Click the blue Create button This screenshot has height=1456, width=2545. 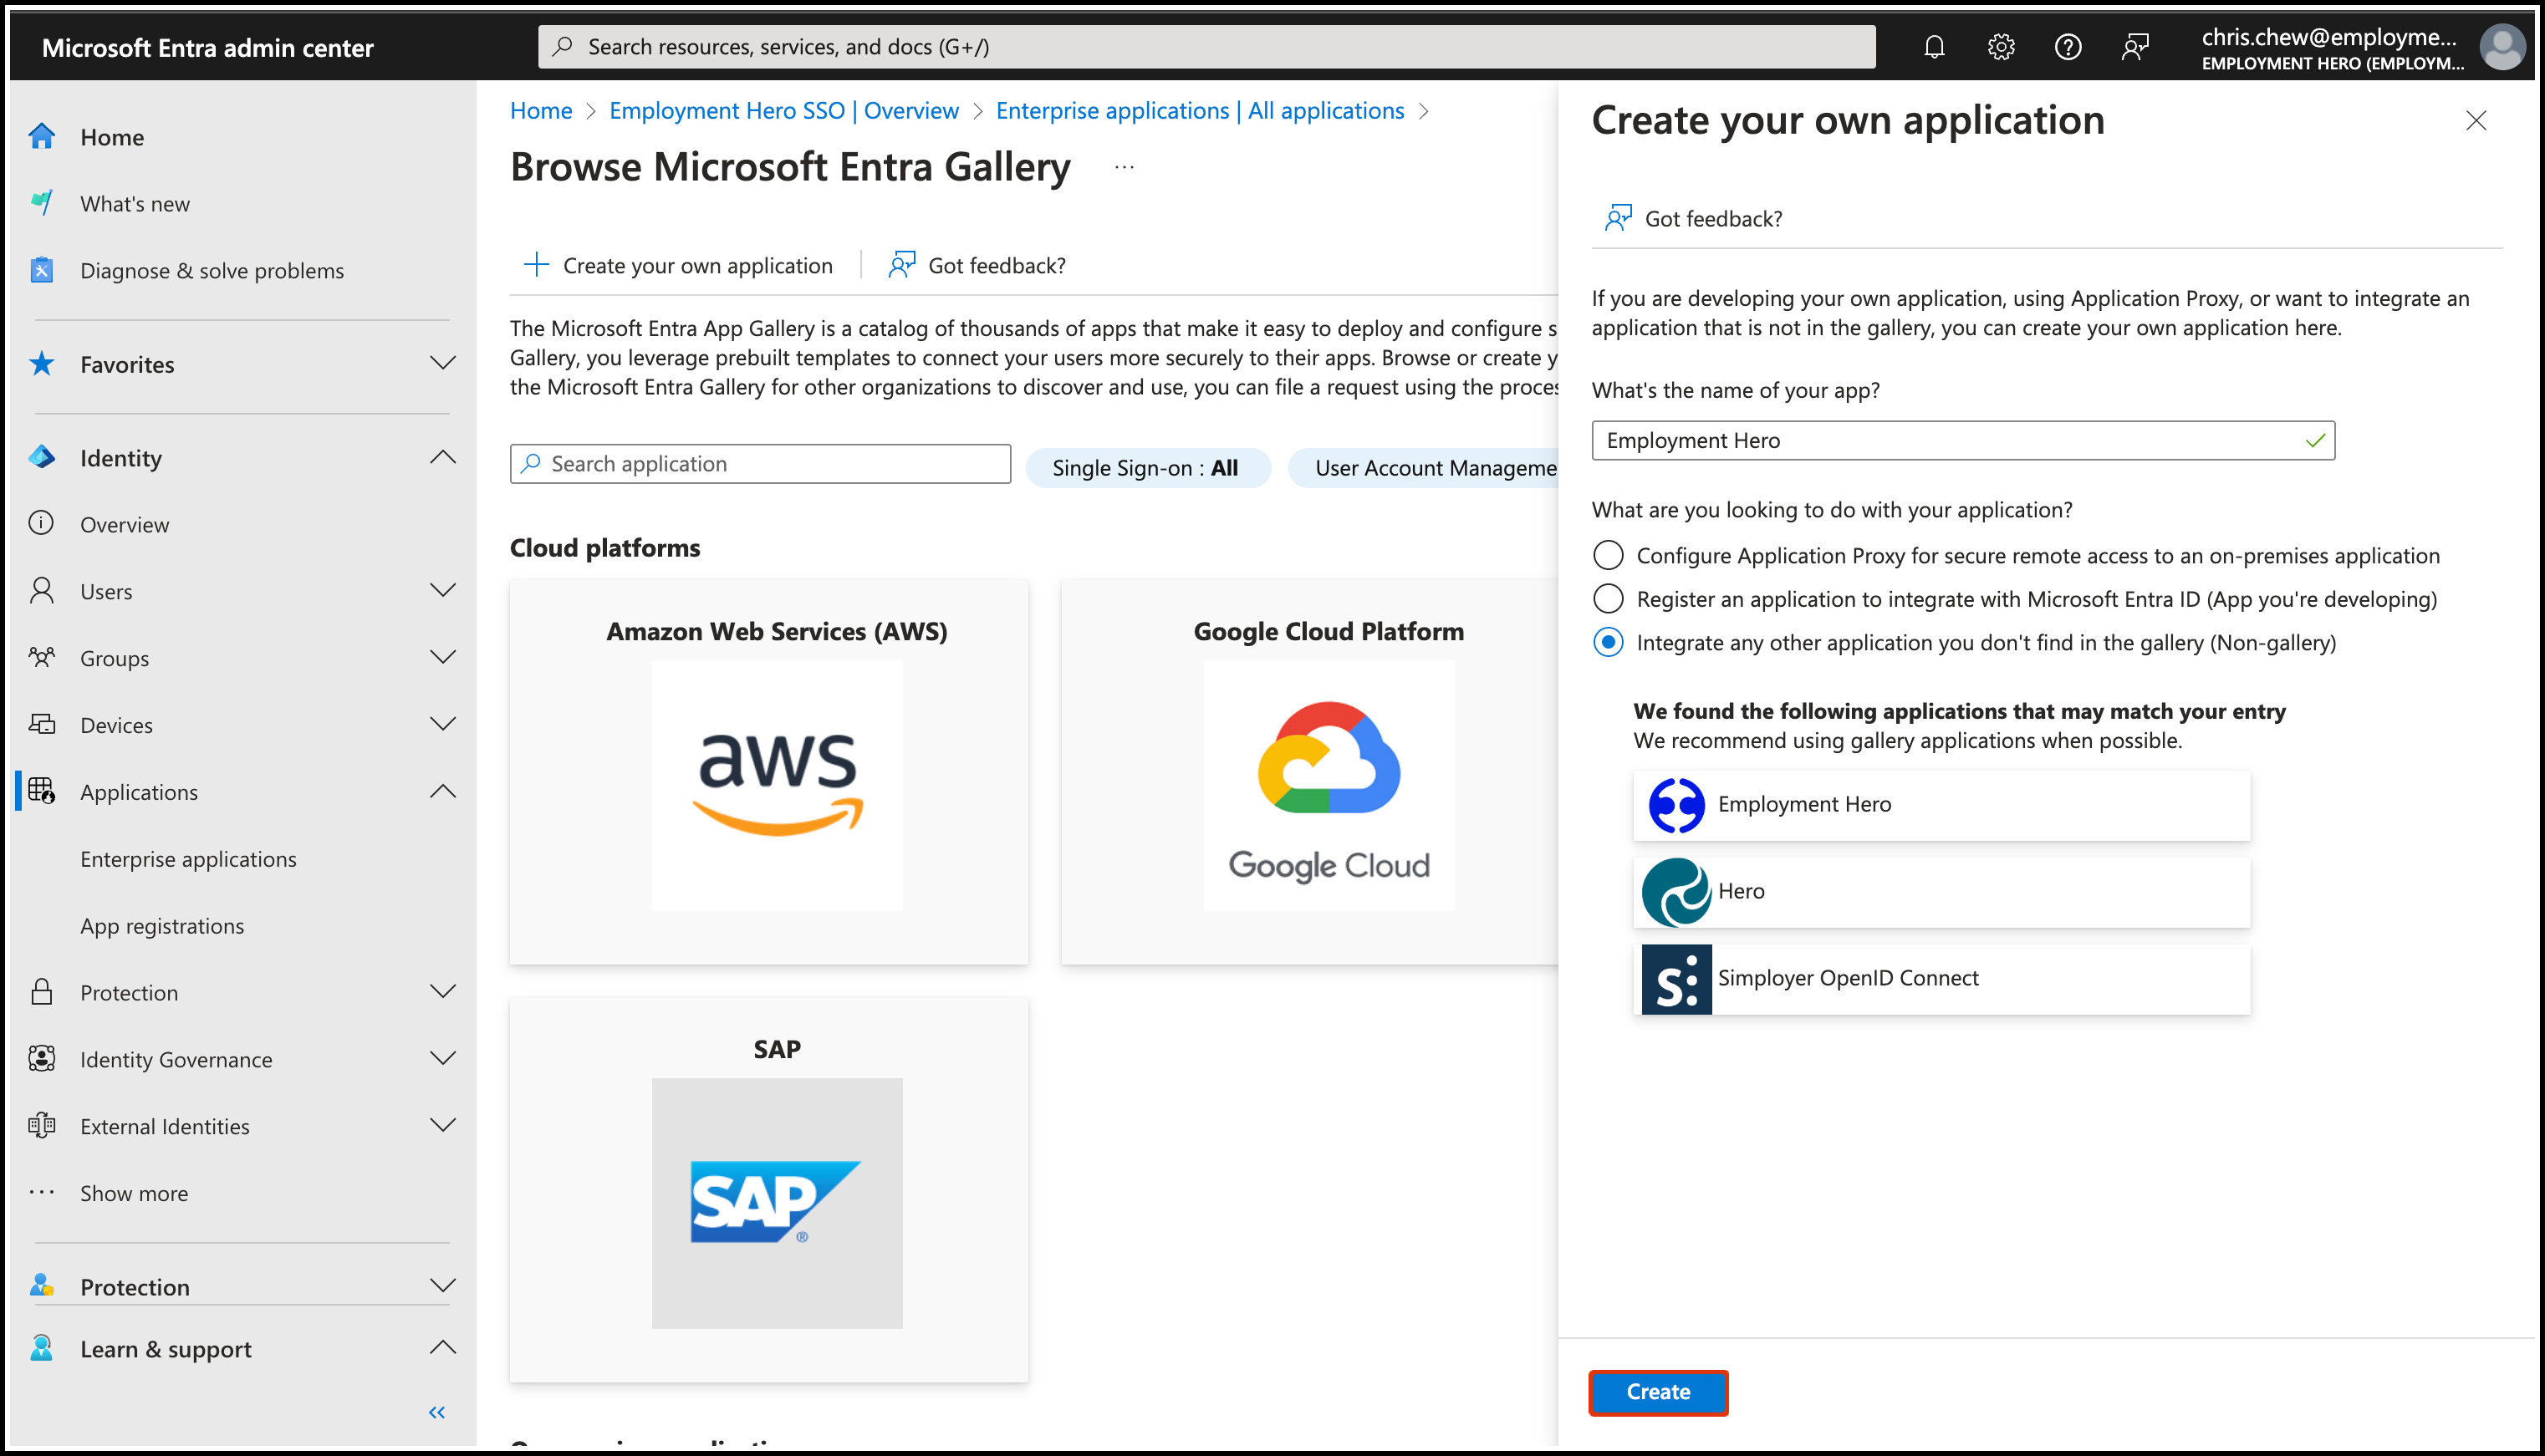point(1657,1392)
